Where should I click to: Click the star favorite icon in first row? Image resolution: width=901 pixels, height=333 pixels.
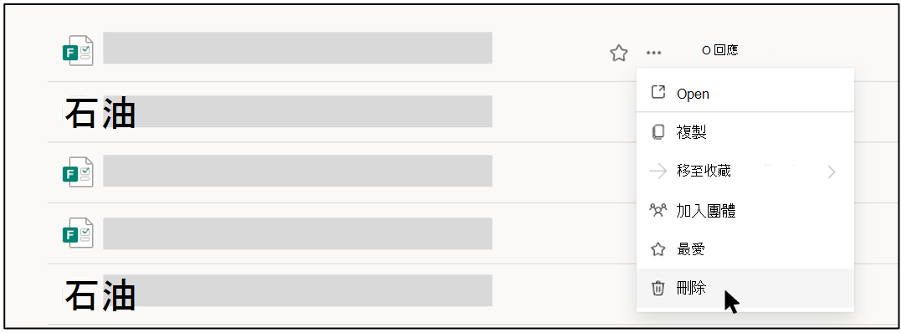[617, 54]
